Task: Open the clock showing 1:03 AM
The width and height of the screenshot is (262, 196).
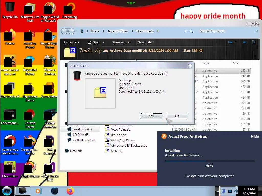Action: pyautogui.click(x=249, y=191)
